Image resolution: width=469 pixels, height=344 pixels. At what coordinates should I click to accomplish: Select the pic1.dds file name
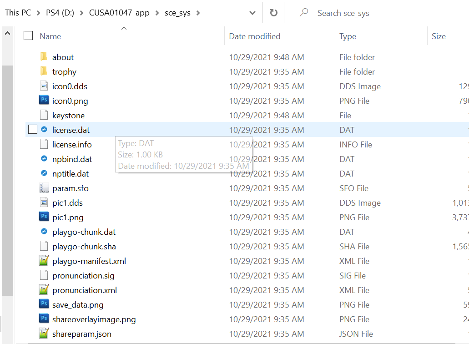(x=67, y=203)
